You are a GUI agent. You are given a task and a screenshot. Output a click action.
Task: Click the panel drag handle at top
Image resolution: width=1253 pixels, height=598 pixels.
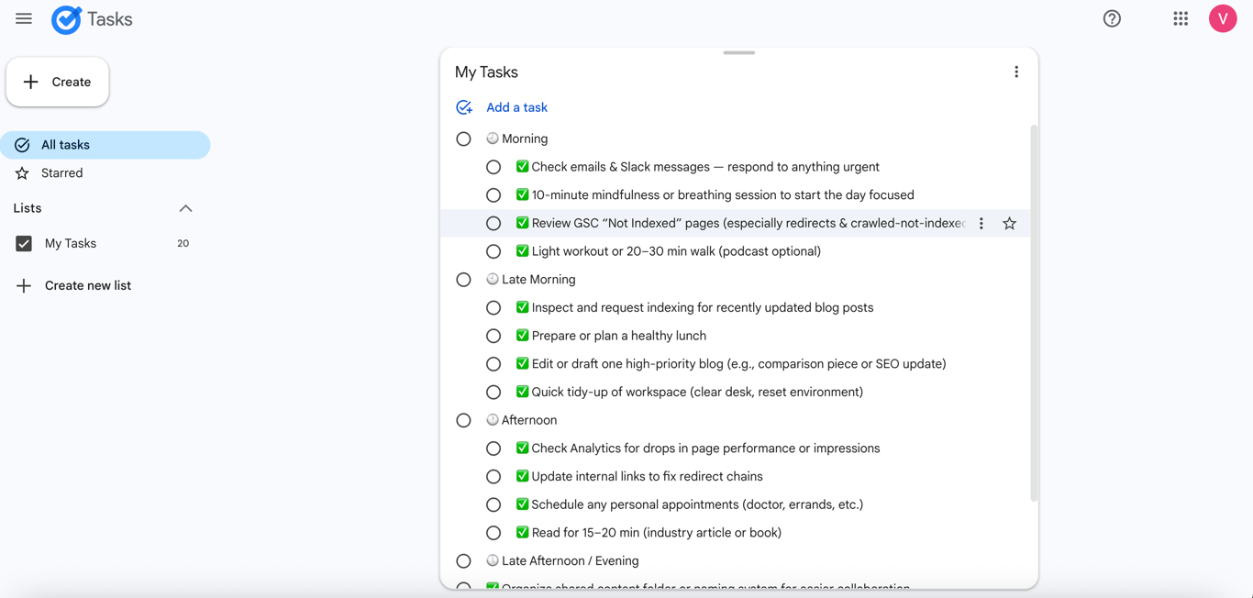(x=738, y=52)
